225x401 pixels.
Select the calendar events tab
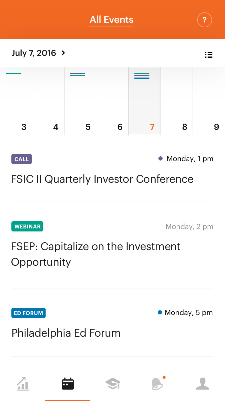(67, 384)
